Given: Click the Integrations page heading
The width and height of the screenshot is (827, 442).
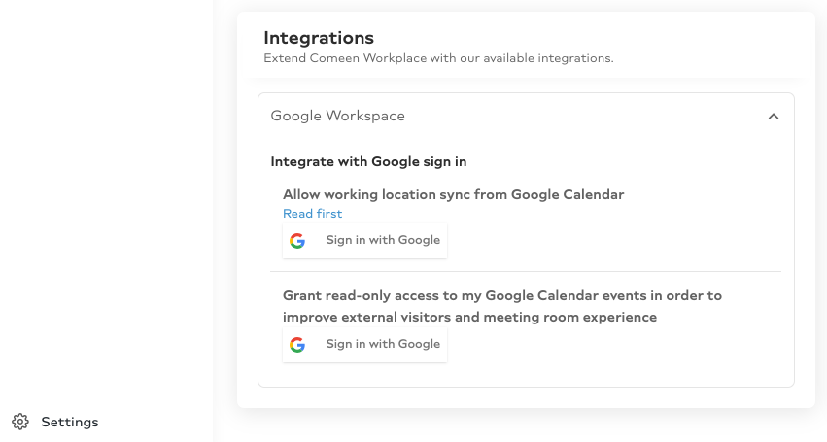Looking at the screenshot, I should tap(319, 38).
